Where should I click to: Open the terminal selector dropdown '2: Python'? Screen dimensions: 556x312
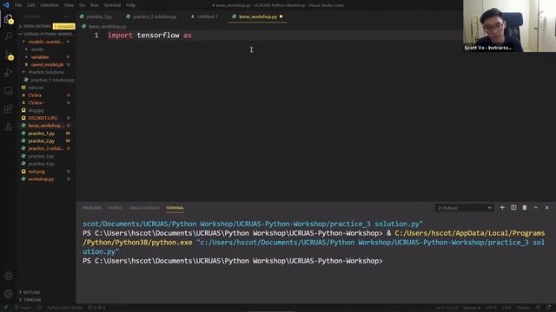(464, 208)
